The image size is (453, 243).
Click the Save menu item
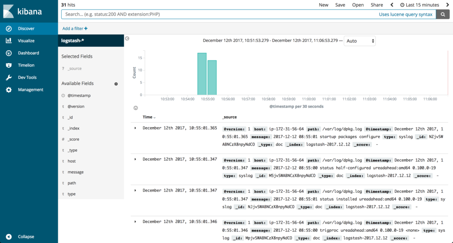click(340, 5)
